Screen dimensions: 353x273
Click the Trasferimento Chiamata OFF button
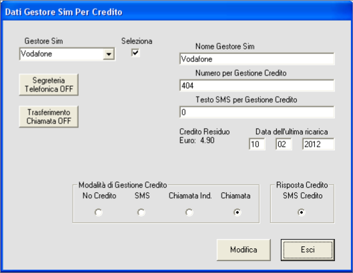49,117
